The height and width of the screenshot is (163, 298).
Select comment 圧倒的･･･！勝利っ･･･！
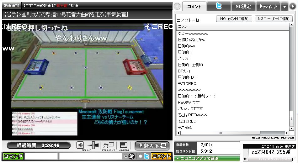click(x=233, y=96)
